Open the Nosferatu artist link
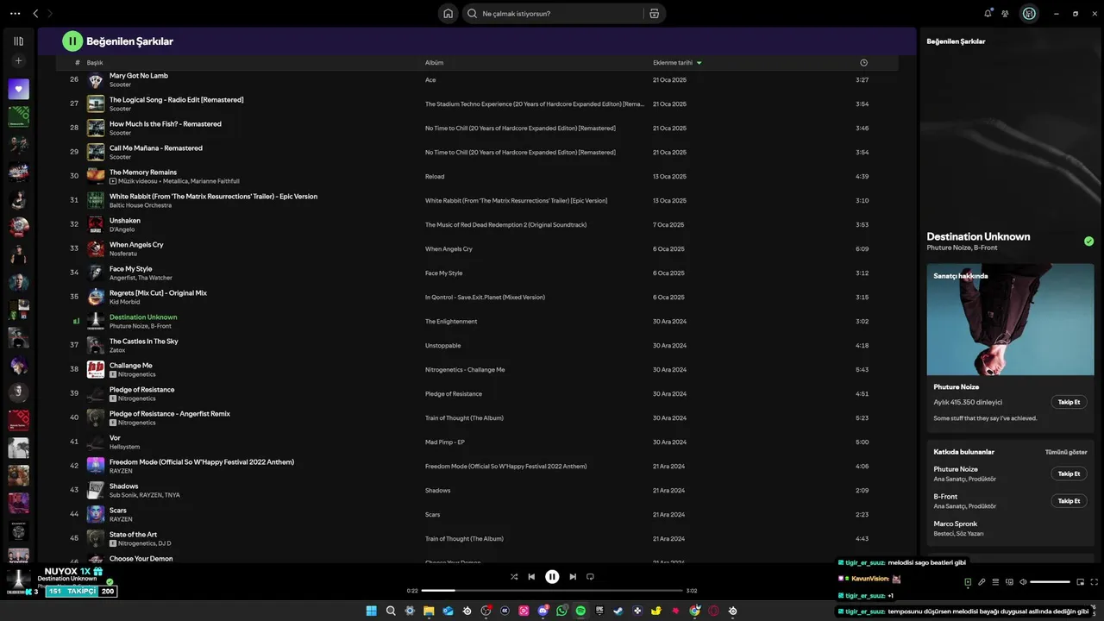 click(124, 254)
